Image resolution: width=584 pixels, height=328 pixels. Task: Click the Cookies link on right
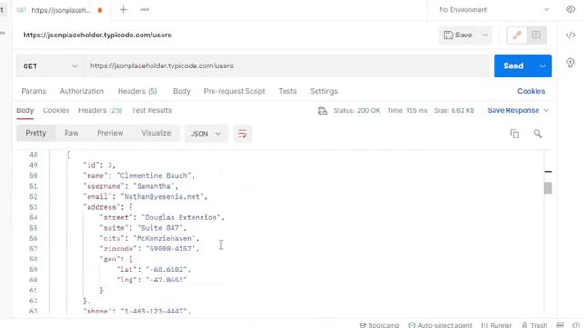click(531, 91)
